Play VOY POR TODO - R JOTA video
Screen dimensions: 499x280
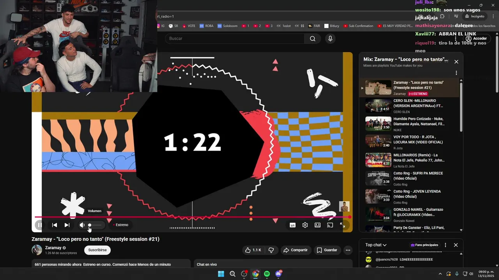point(409,142)
